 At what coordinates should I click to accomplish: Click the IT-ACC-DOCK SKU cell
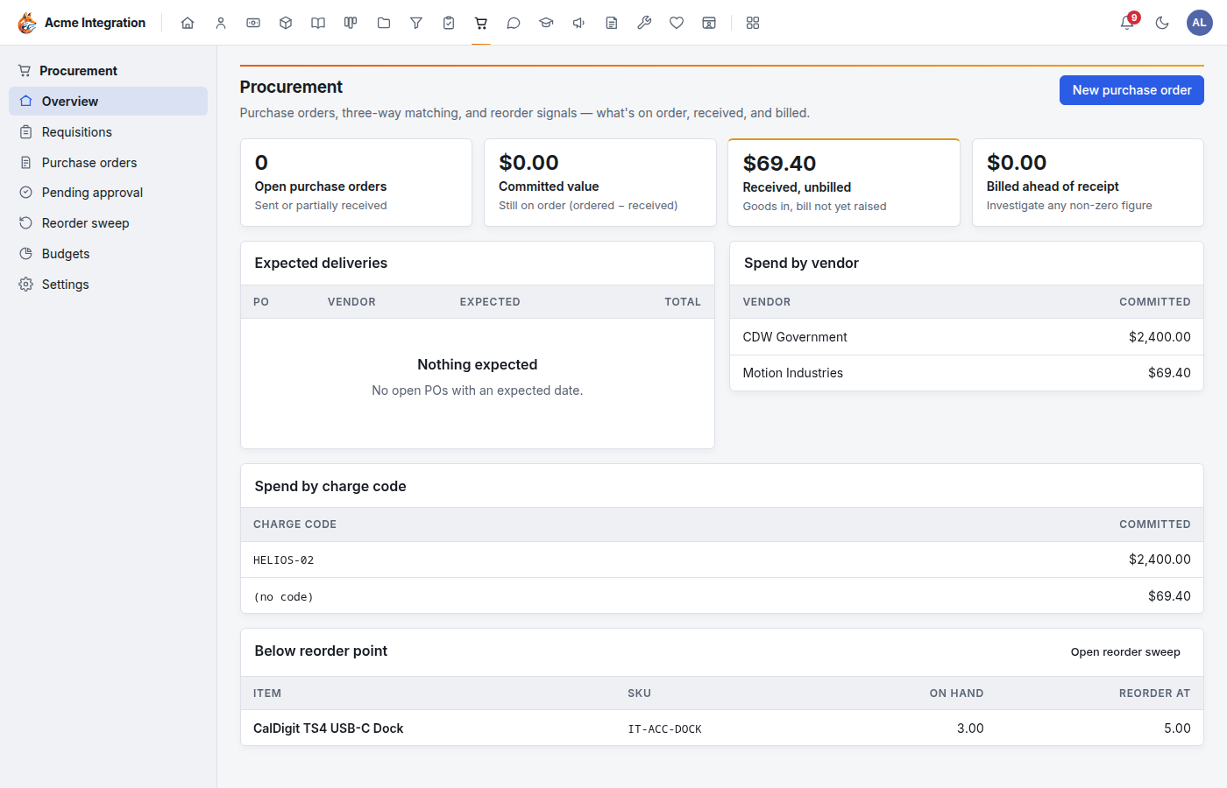pyautogui.click(x=664, y=729)
